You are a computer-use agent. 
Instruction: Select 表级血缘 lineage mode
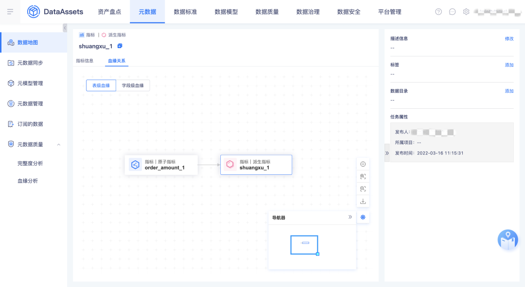(x=101, y=85)
